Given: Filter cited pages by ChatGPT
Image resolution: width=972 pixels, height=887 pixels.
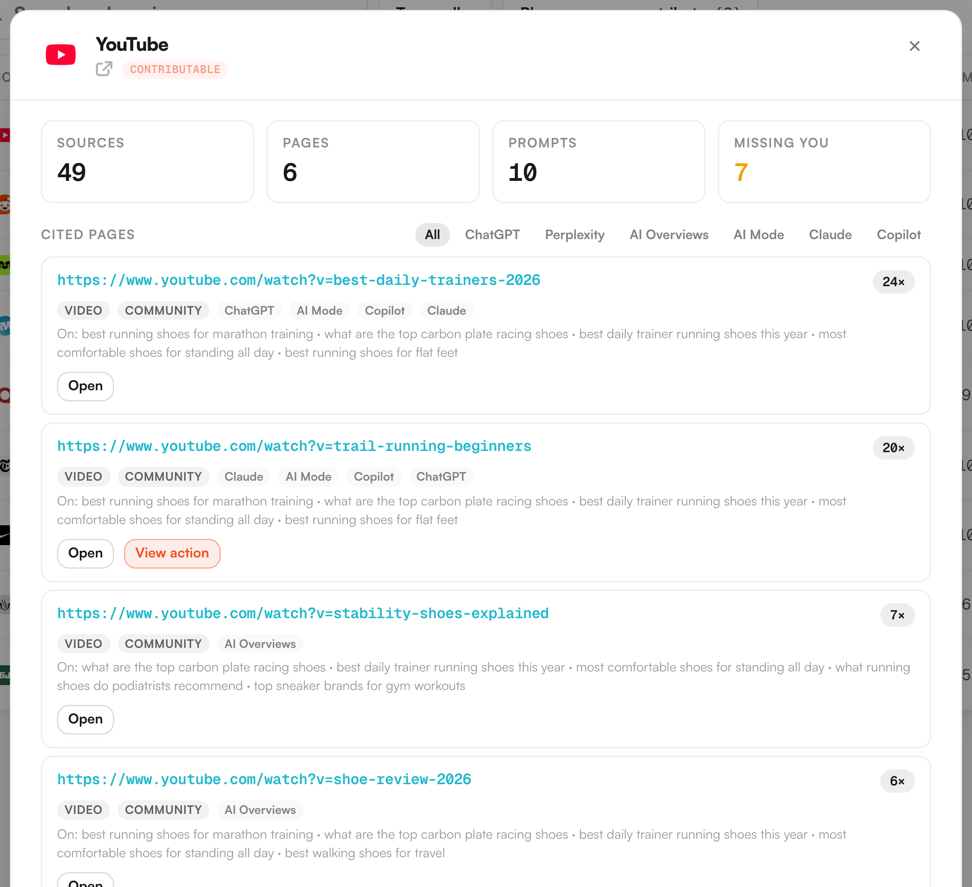Looking at the screenshot, I should [492, 235].
